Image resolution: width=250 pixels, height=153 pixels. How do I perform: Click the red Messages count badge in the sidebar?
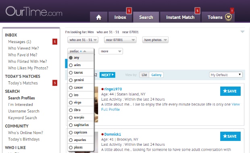(55, 42)
